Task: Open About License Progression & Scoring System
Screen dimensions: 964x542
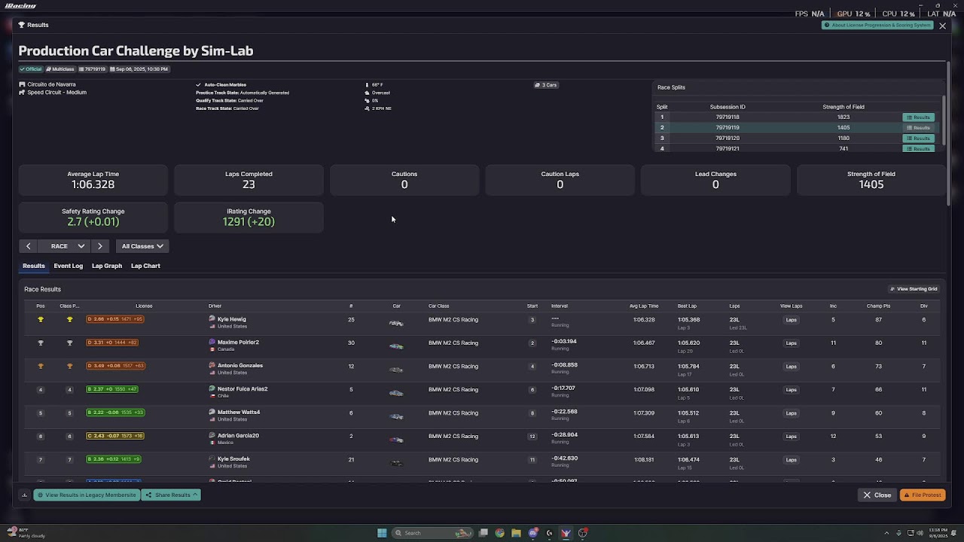Action: tap(877, 25)
